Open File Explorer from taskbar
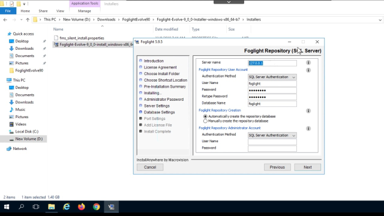Image resolution: width=384 pixels, height=216 pixels. pyautogui.click(x=52, y=207)
